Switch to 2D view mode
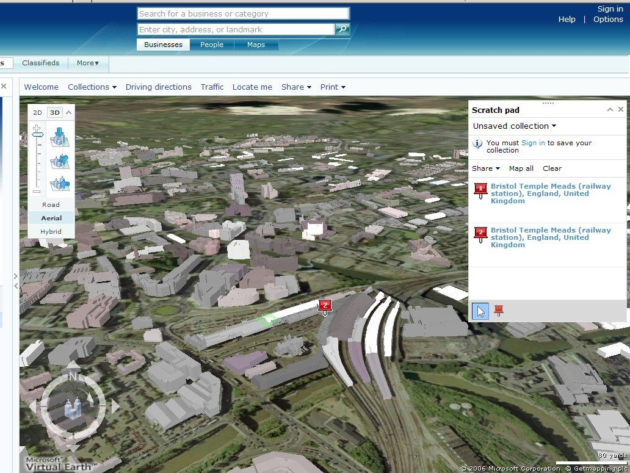 coord(37,112)
